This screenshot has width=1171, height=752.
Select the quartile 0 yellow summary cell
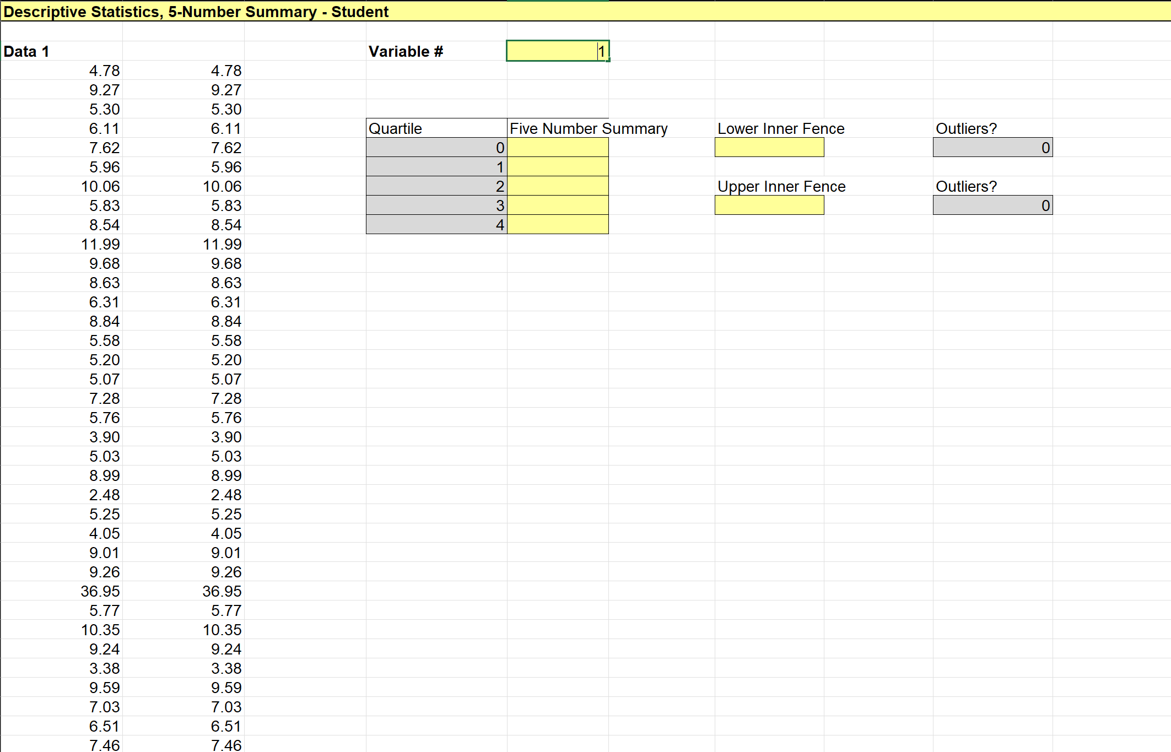(557, 148)
